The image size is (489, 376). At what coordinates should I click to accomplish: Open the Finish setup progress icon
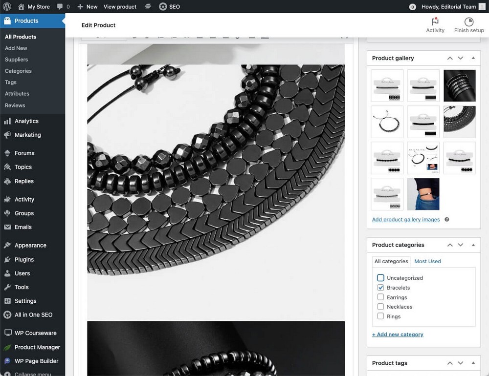[x=468, y=22]
